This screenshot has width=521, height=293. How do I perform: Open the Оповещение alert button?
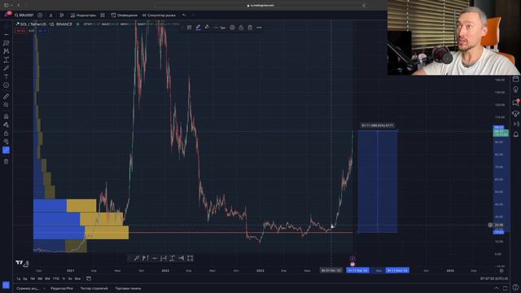point(125,15)
